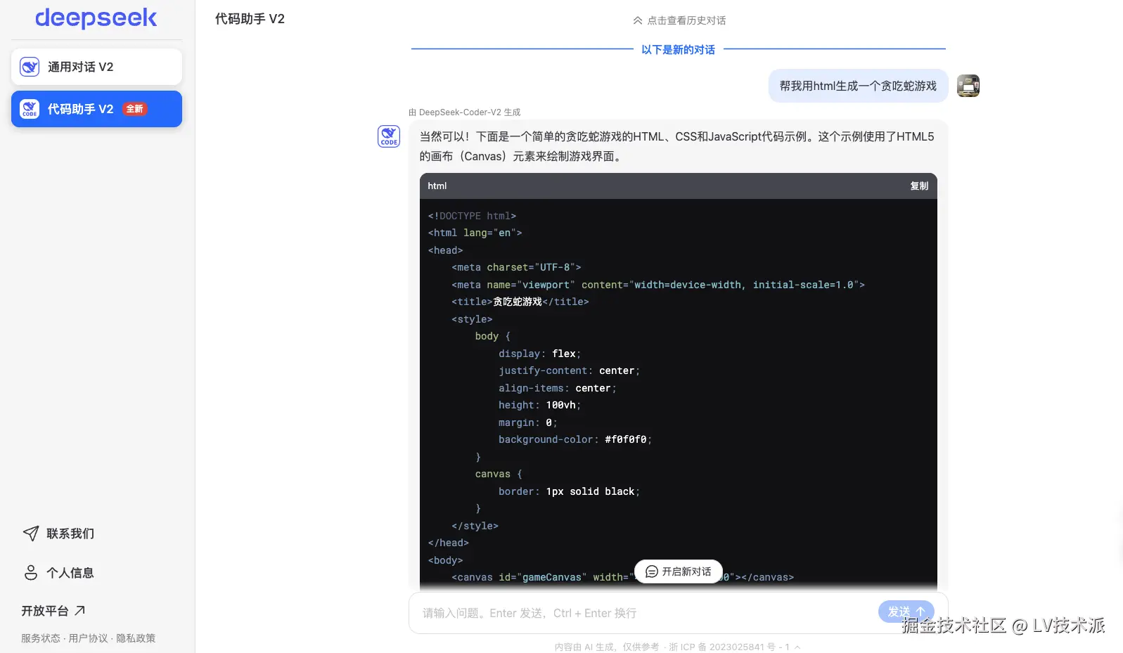This screenshot has height=653, width=1123.
Task: Click the DeepSeek Coder assistant avatar icon
Action: pyautogui.click(x=389, y=136)
